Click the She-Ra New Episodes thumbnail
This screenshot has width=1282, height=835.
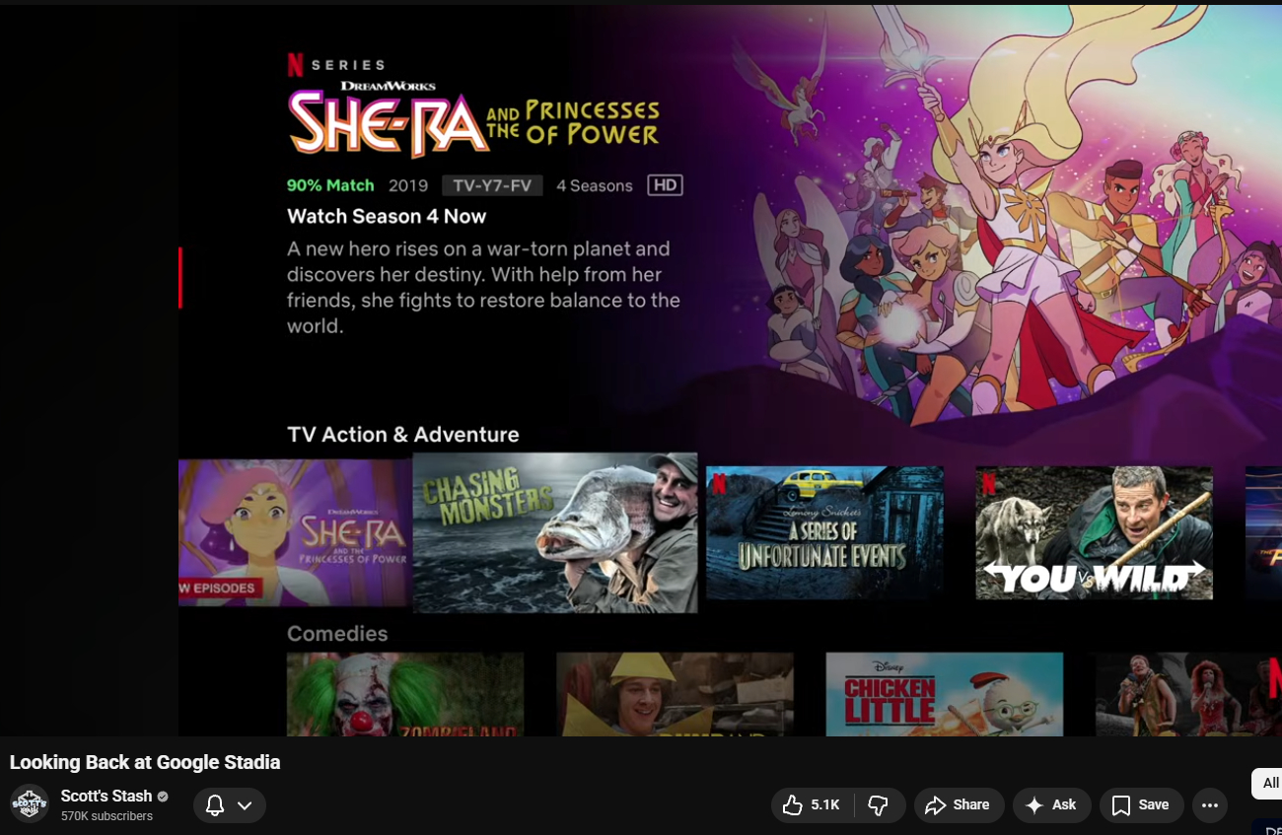[x=295, y=532]
